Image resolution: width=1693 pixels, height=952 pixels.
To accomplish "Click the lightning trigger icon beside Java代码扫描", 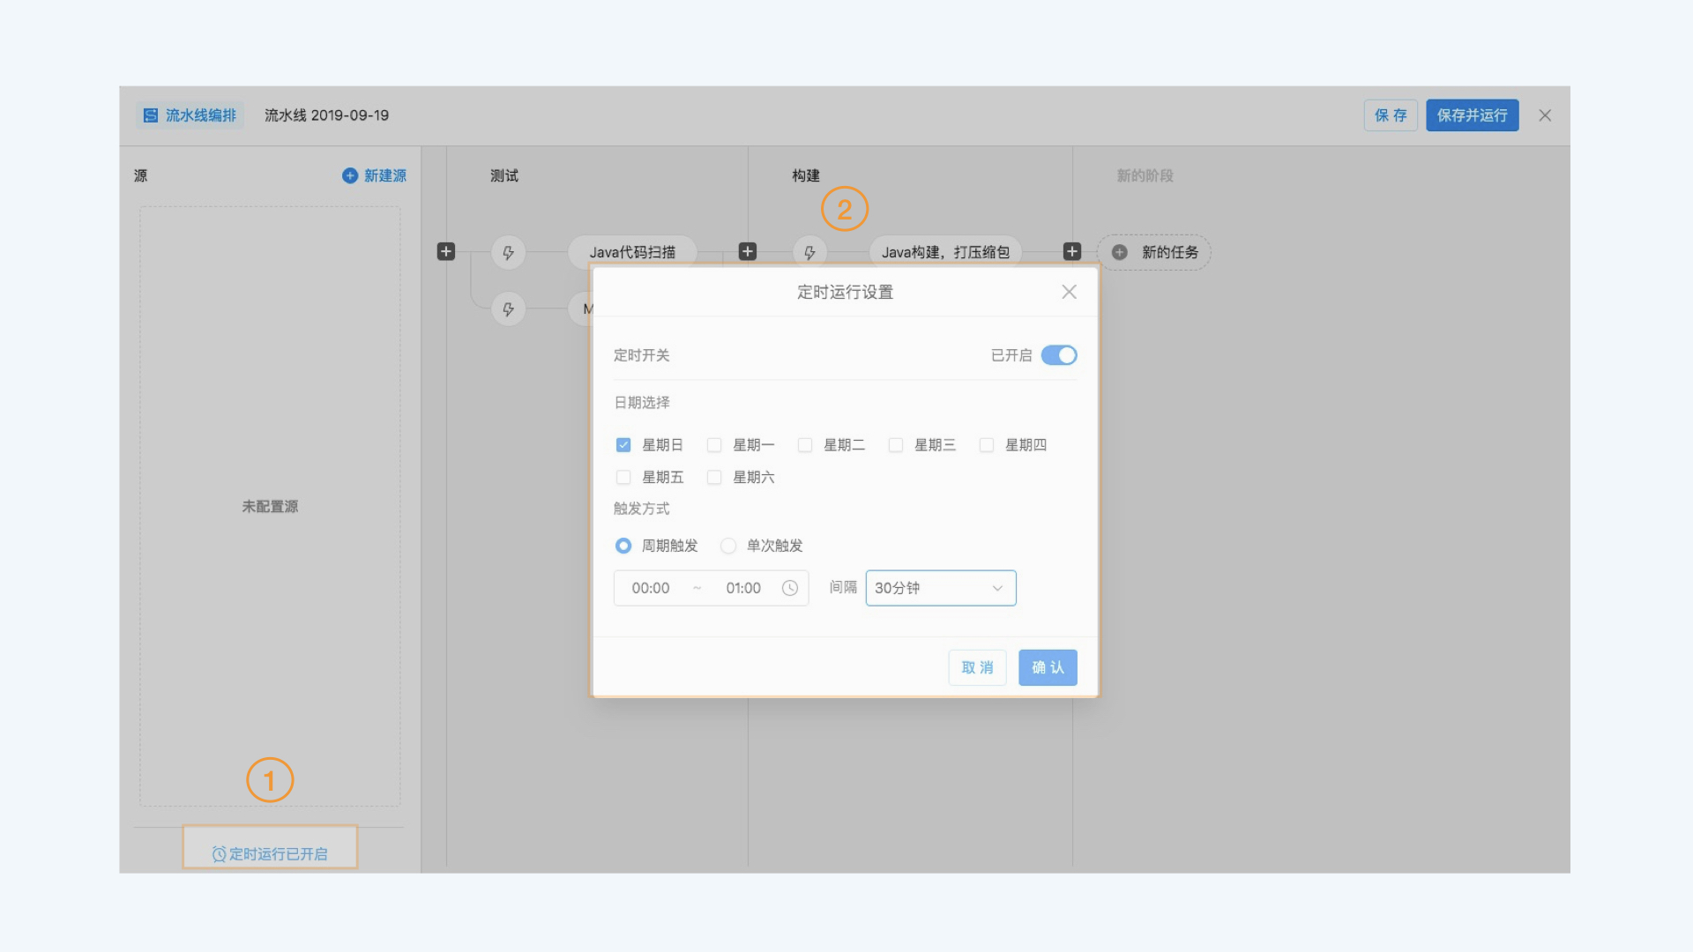I will coord(509,253).
